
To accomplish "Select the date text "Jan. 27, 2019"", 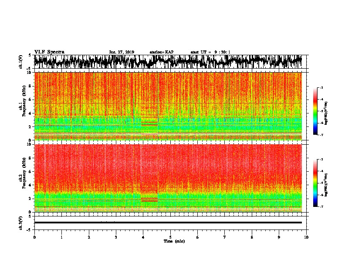I will (x=122, y=52).
